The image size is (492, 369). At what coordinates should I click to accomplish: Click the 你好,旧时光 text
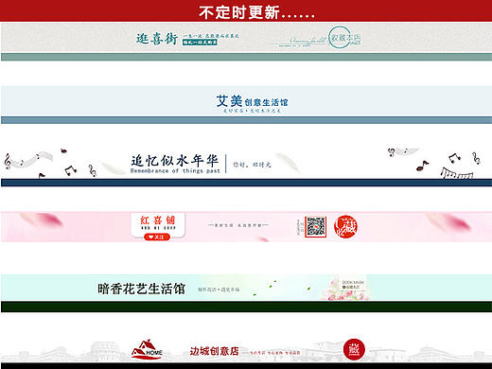252,165
